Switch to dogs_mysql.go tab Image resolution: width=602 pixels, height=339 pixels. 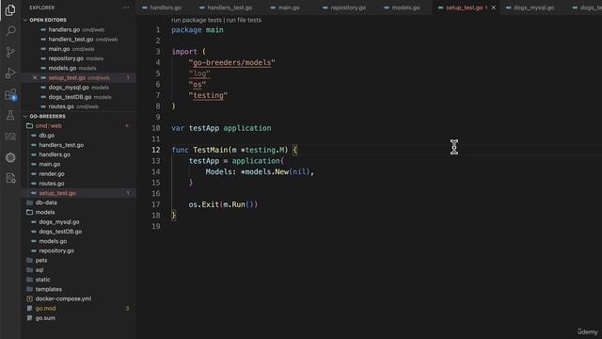click(x=533, y=8)
